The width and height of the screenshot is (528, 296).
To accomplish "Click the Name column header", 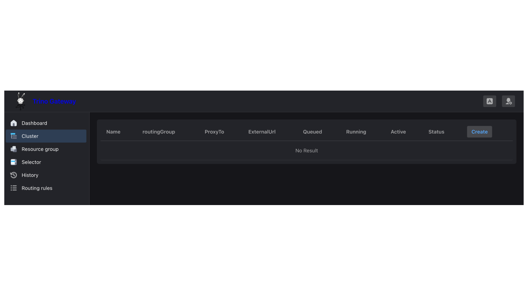I will tap(113, 132).
